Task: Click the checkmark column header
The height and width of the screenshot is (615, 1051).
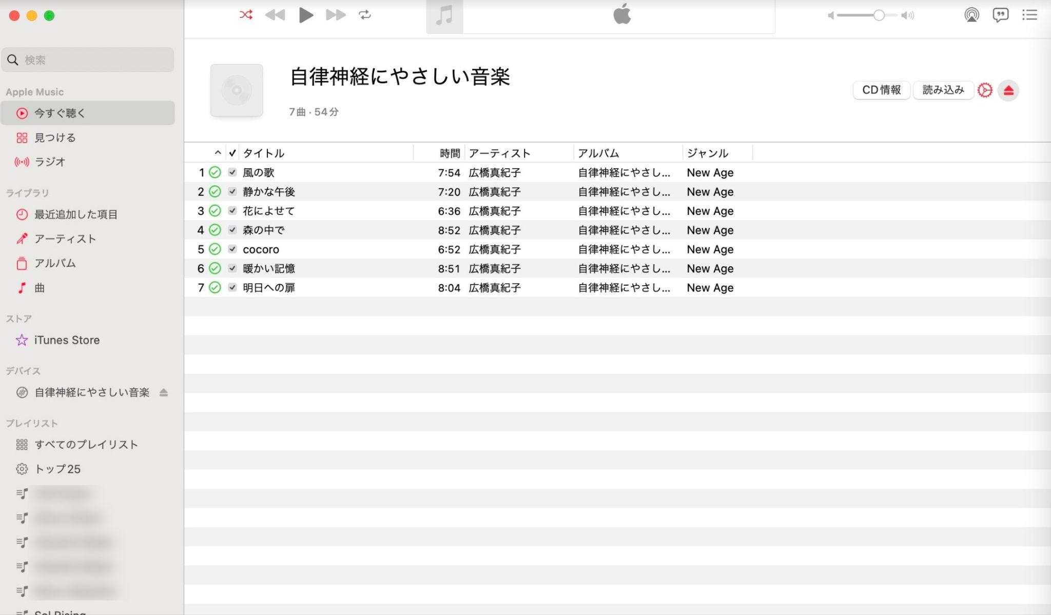Action: [x=232, y=153]
